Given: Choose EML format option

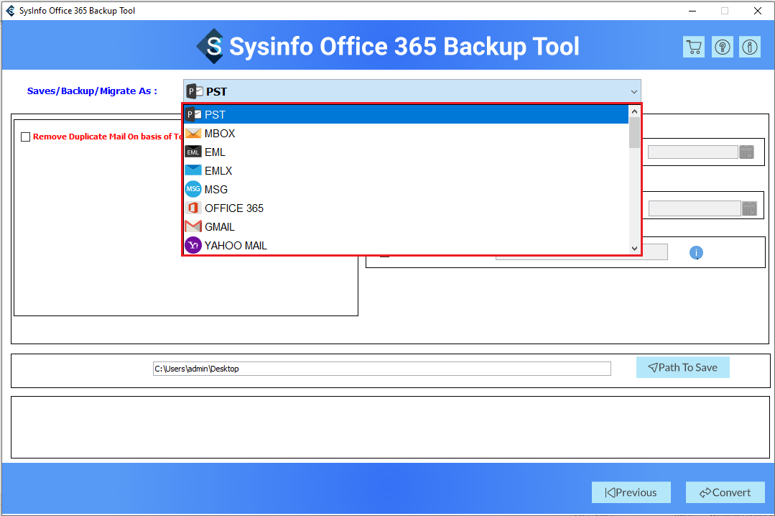Looking at the screenshot, I should click(215, 152).
